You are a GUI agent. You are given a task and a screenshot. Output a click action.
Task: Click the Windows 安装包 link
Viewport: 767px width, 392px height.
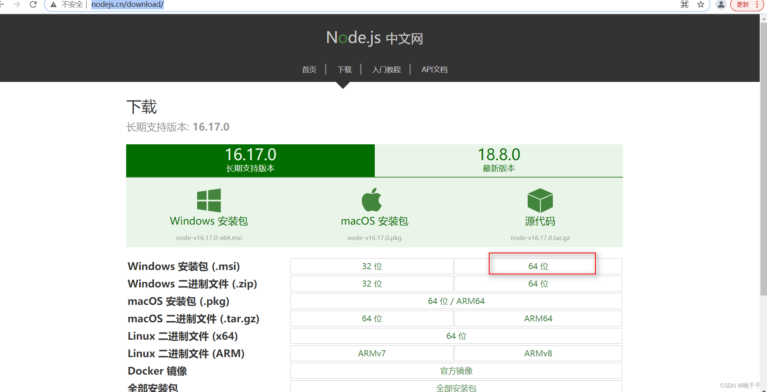[209, 221]
